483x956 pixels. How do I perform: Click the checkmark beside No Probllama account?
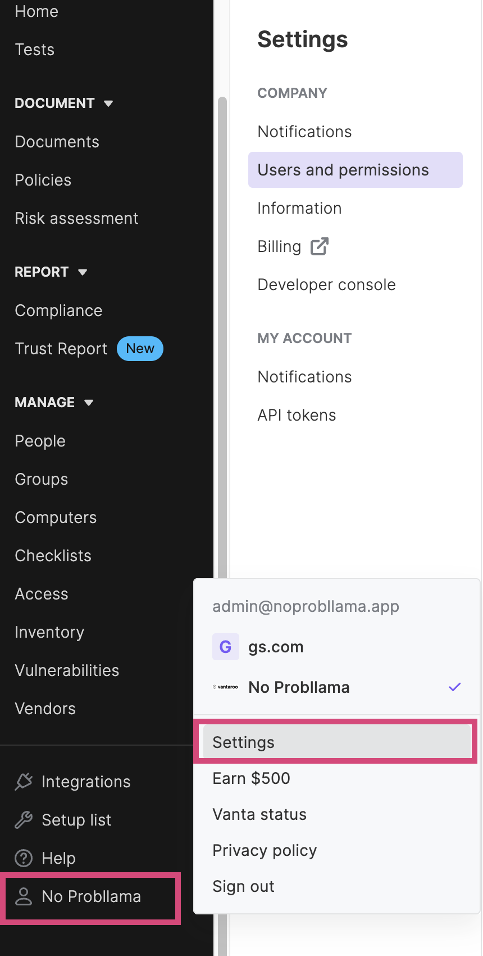coord(455,687)
